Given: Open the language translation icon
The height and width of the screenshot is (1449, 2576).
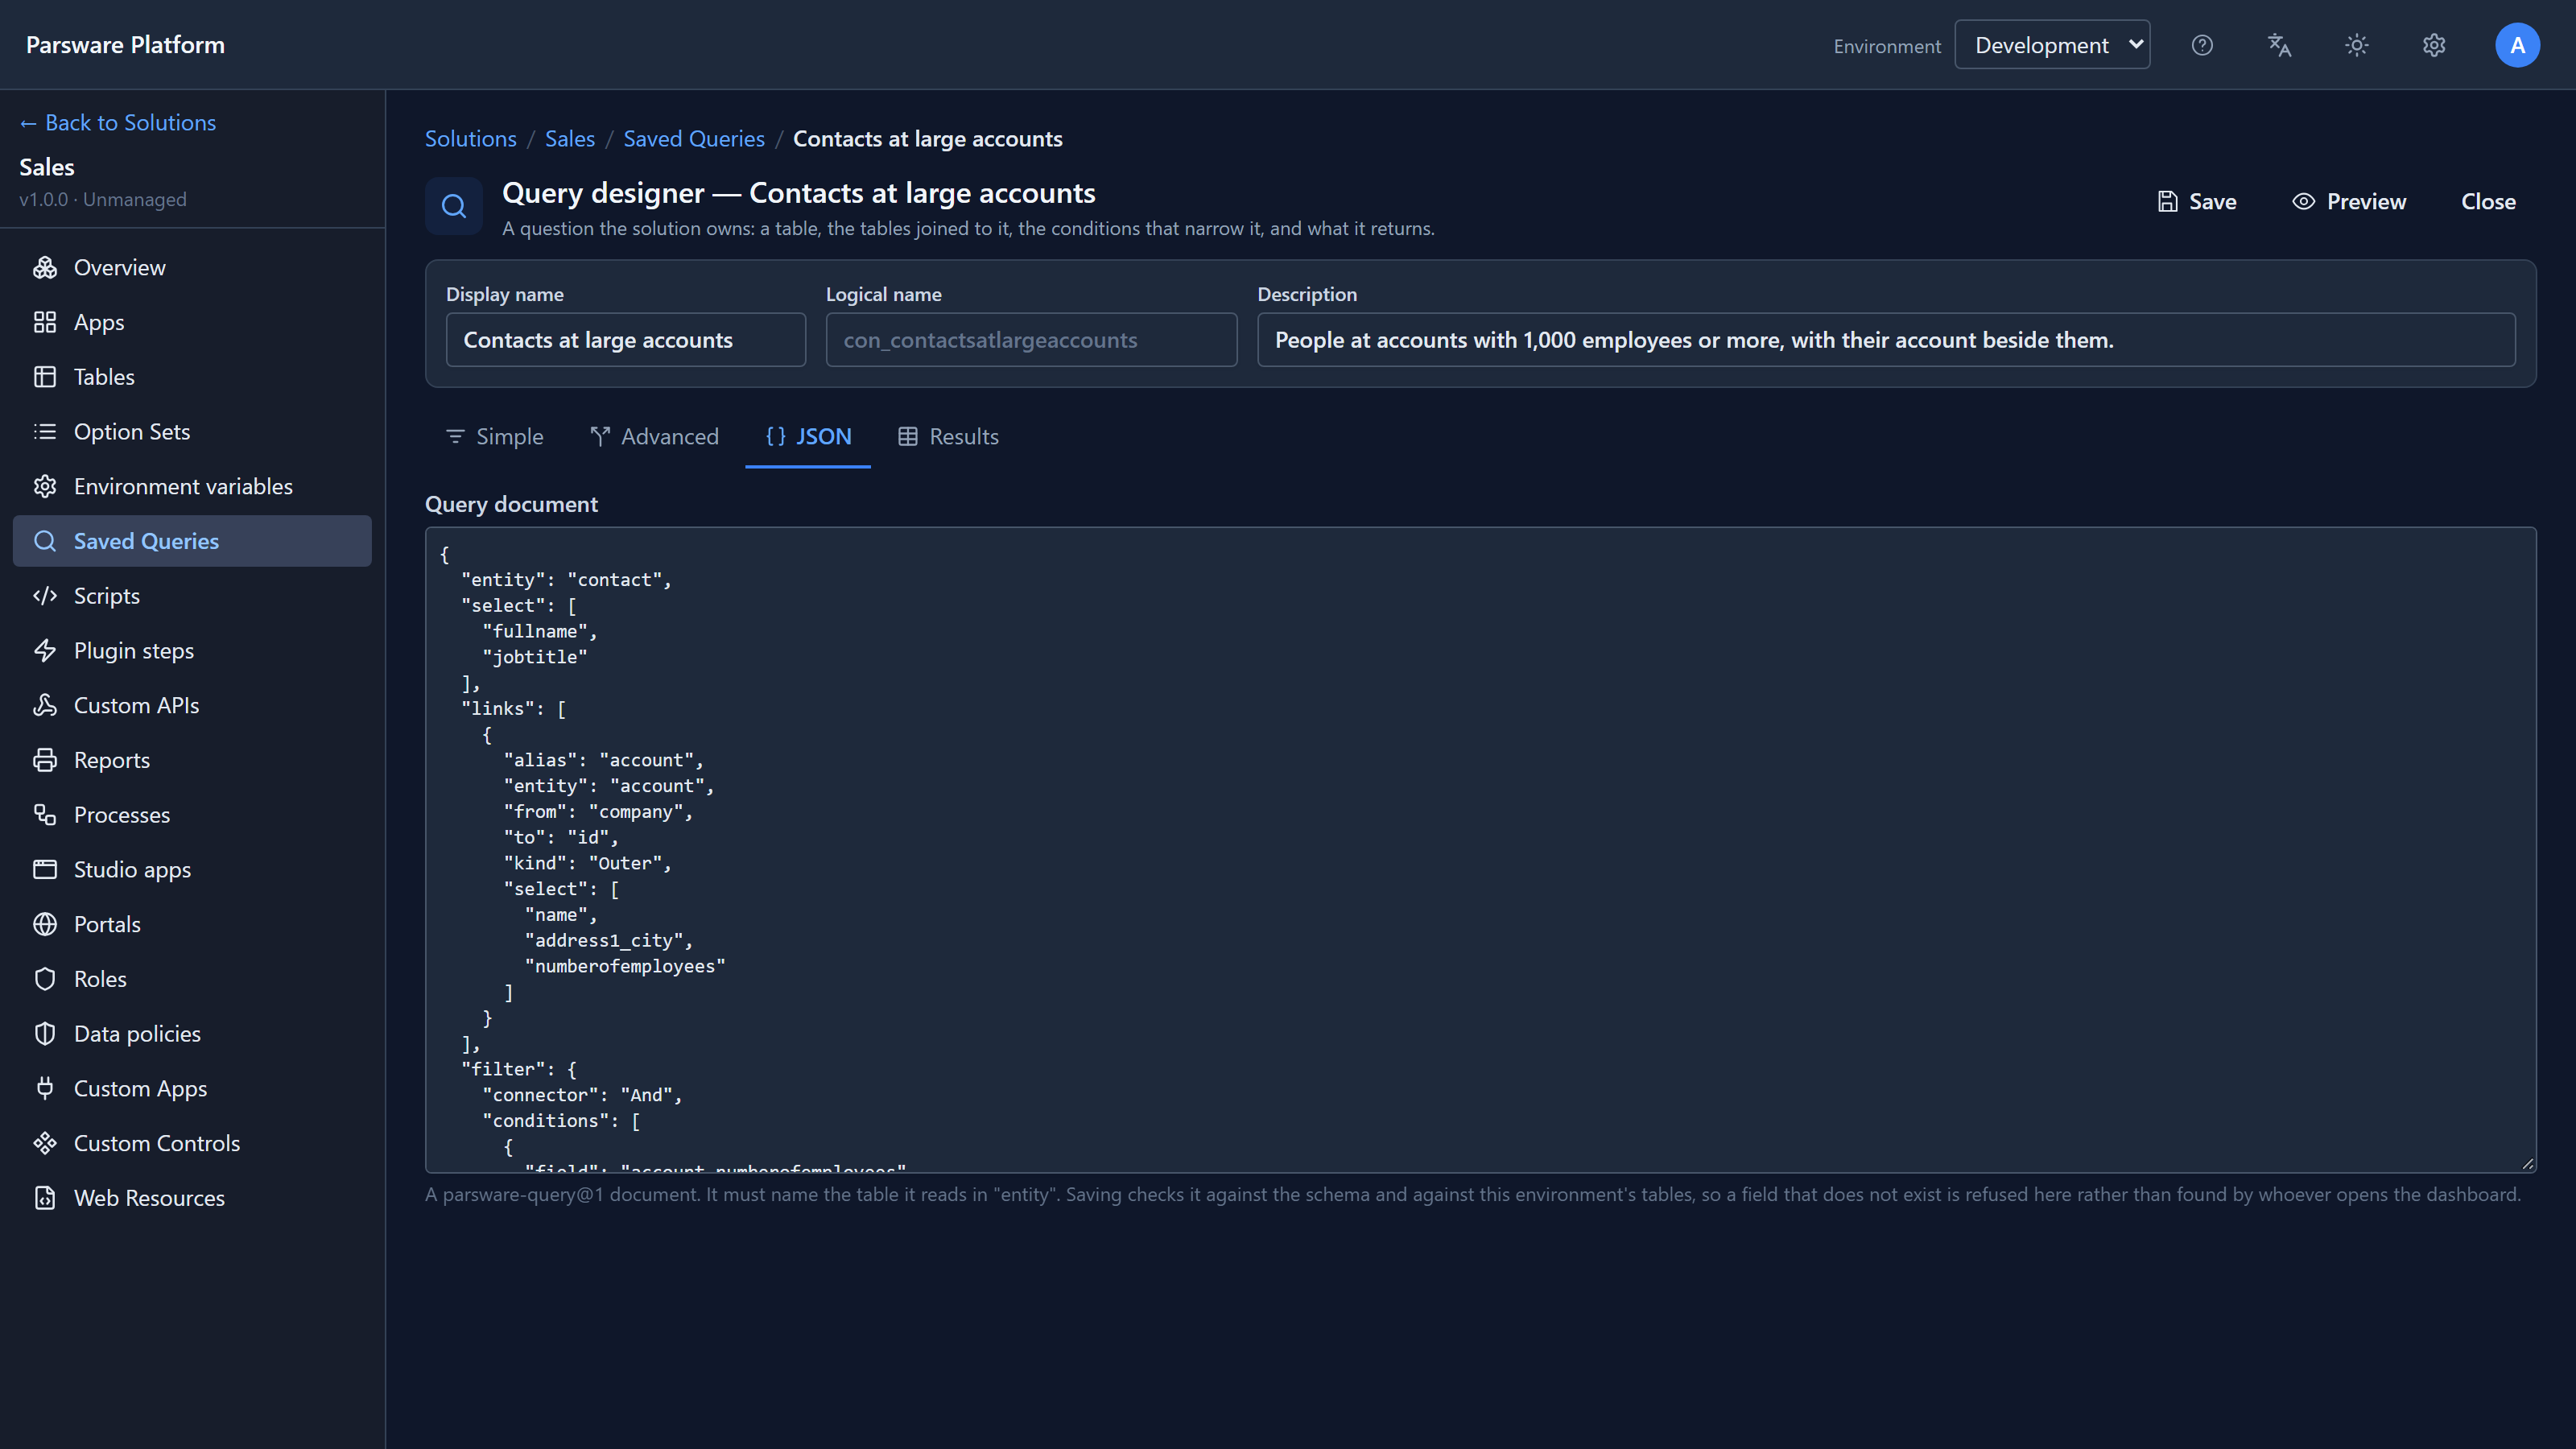Looking at the screenshot, I should 2279,45.
